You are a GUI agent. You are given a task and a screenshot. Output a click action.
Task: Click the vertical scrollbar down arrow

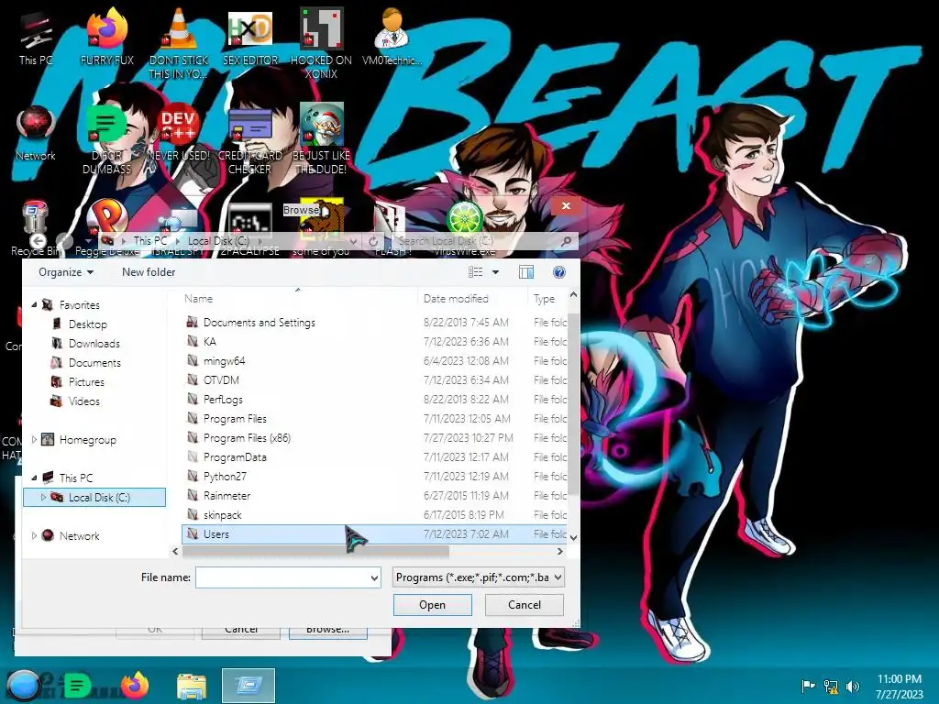tap(573, 537)
